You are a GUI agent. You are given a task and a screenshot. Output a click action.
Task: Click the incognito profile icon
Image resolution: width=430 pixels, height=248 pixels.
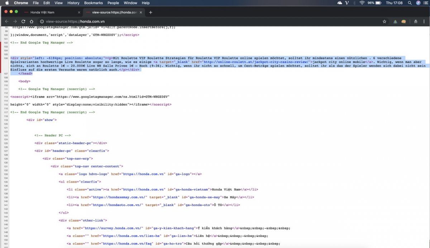pos(415,21)
